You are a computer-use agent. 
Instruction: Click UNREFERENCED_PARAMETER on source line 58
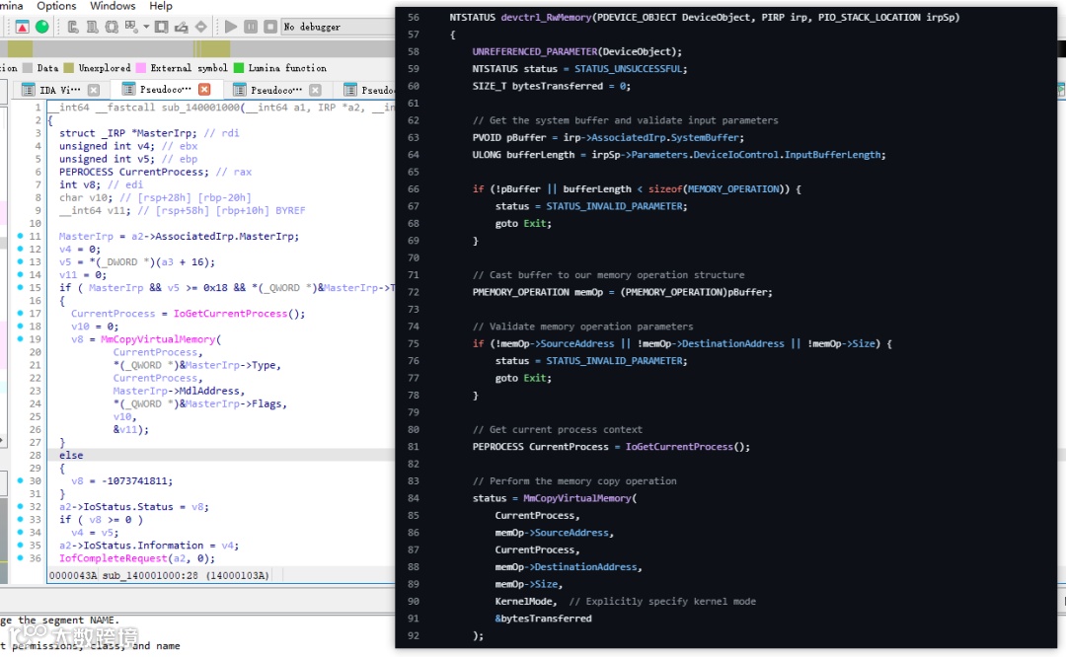(x=535, y=51)
